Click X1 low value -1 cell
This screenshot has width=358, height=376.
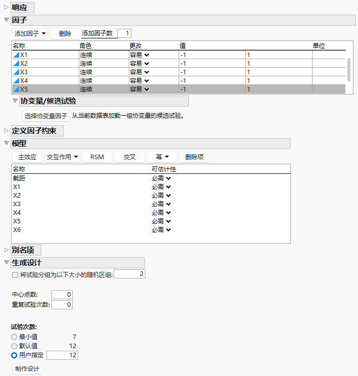tap(212, 55)
